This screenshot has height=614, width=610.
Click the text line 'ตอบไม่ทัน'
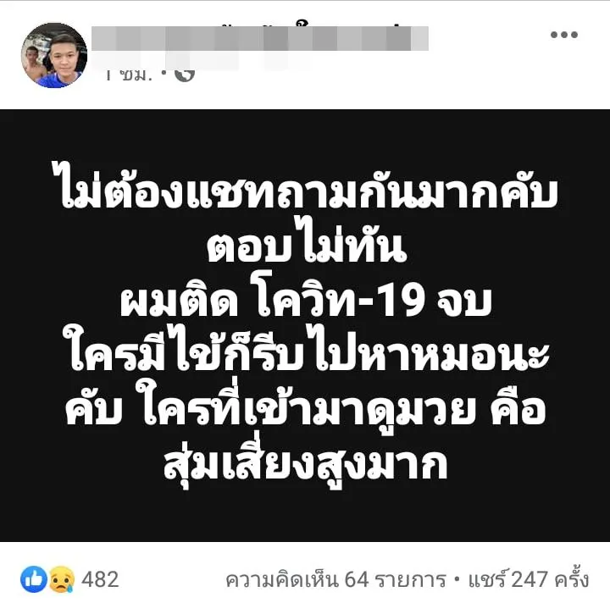coord(307,245)
